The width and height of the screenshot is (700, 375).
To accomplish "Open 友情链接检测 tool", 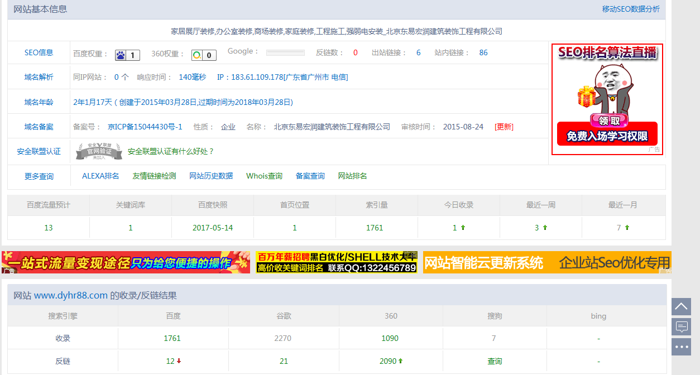I will tap(154, 176).
